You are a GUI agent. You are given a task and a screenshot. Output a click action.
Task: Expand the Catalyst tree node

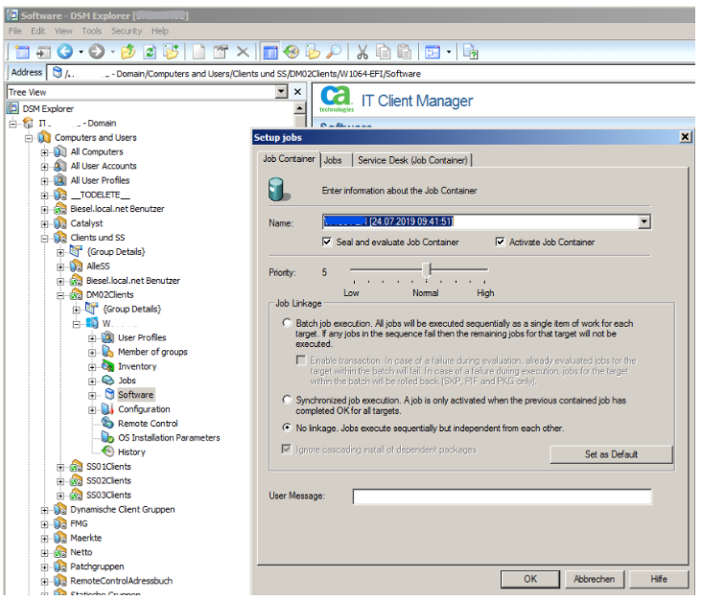44,223
